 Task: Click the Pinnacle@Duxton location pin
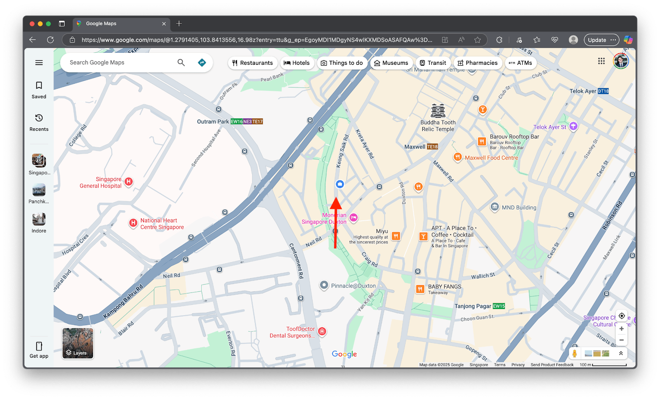(x=324, y=285)
